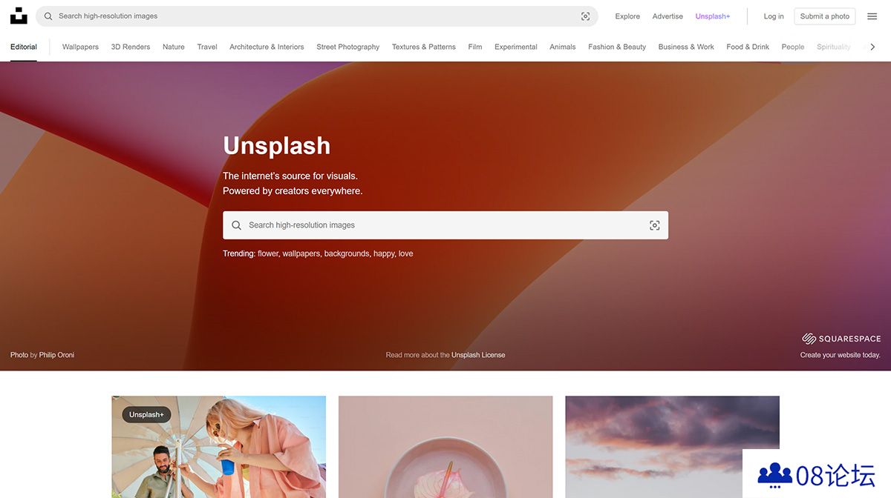Viewport: 891px width, 498px height.
Task: Click the magnifier icon in hero search box
Action: click(236, 225)
